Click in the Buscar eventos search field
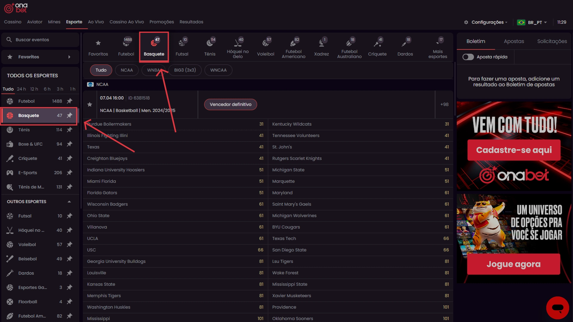573x322 pixels. coord(41,40)
